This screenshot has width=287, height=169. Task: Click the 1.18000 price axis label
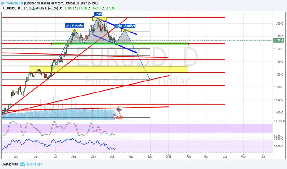tap(278, 36)
